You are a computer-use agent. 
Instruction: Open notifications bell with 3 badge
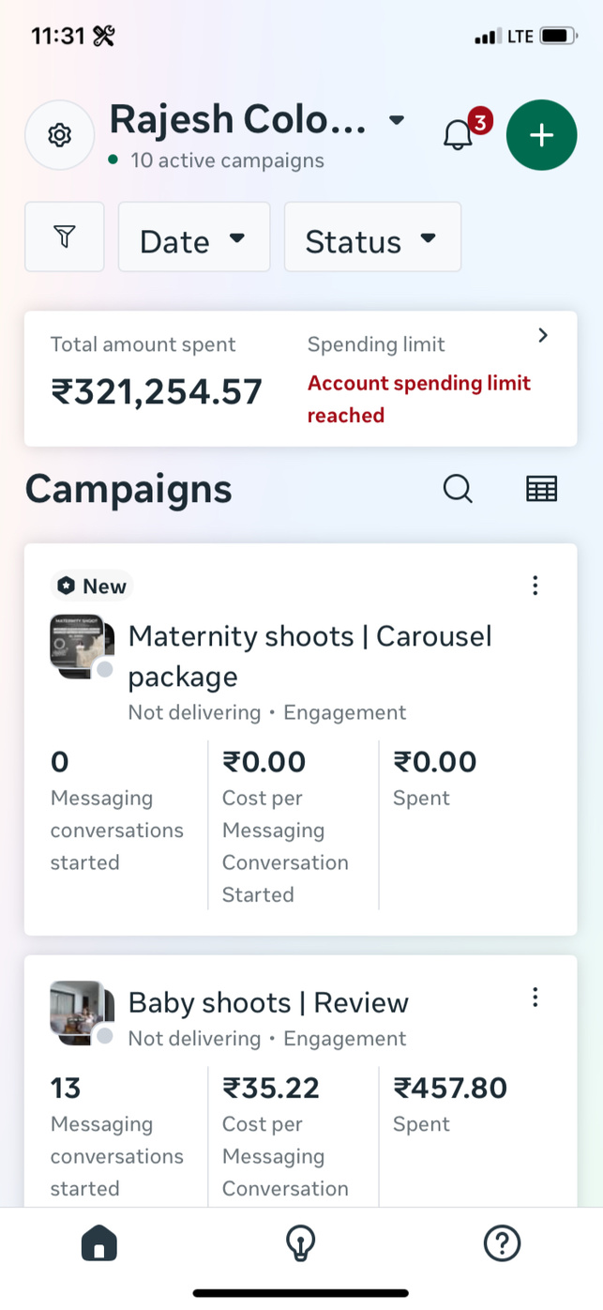[459, 135]
